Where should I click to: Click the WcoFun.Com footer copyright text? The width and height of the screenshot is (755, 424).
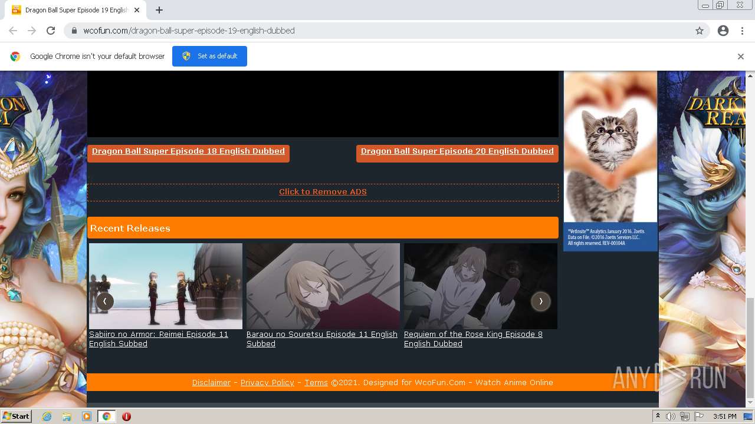(x=442, y=383)
